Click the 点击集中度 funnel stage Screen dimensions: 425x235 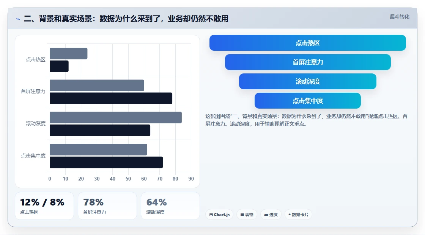[x=308, y=101]
